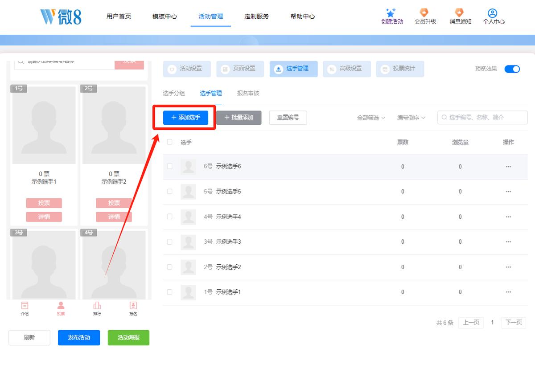
Task: Click preview photo of 2号 contestant
Action: [x=114, y=125]
